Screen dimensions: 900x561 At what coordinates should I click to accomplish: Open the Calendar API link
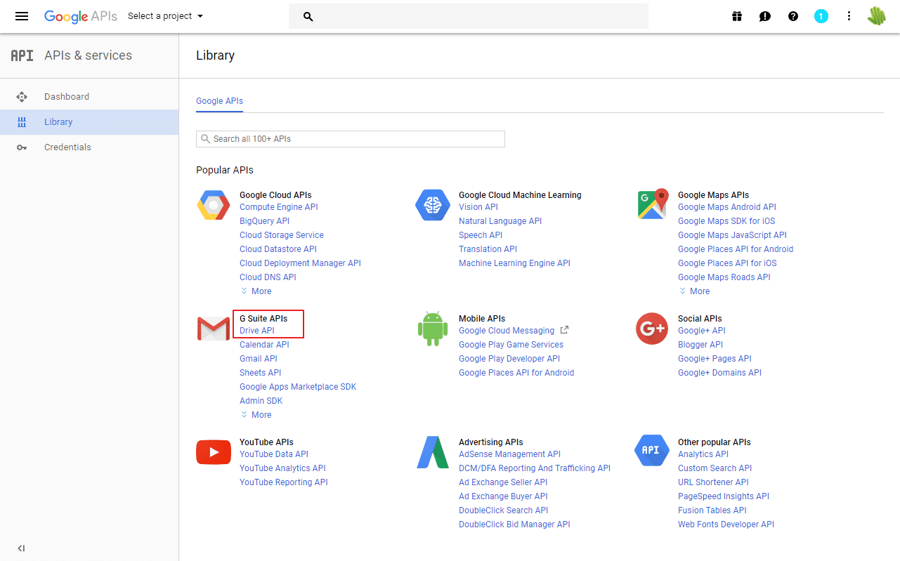pyautogui.click(x=264, y=345)
